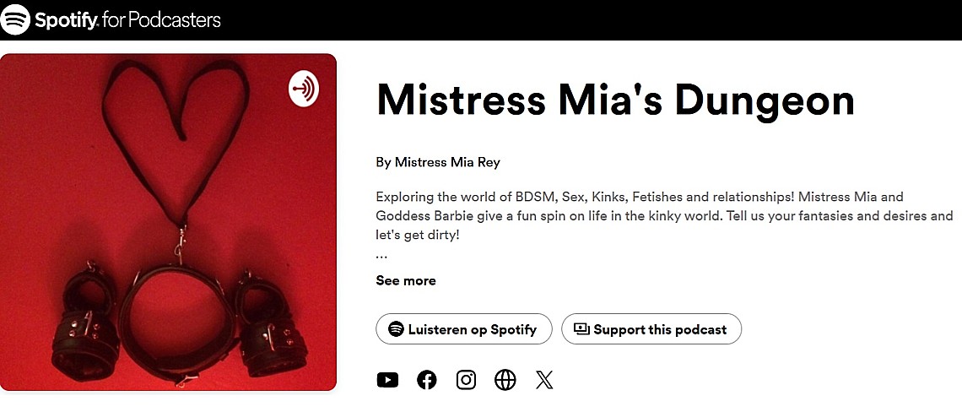Screen dimensions: 962x412
Task: Click empty area of black header bar
Action: 591,19
